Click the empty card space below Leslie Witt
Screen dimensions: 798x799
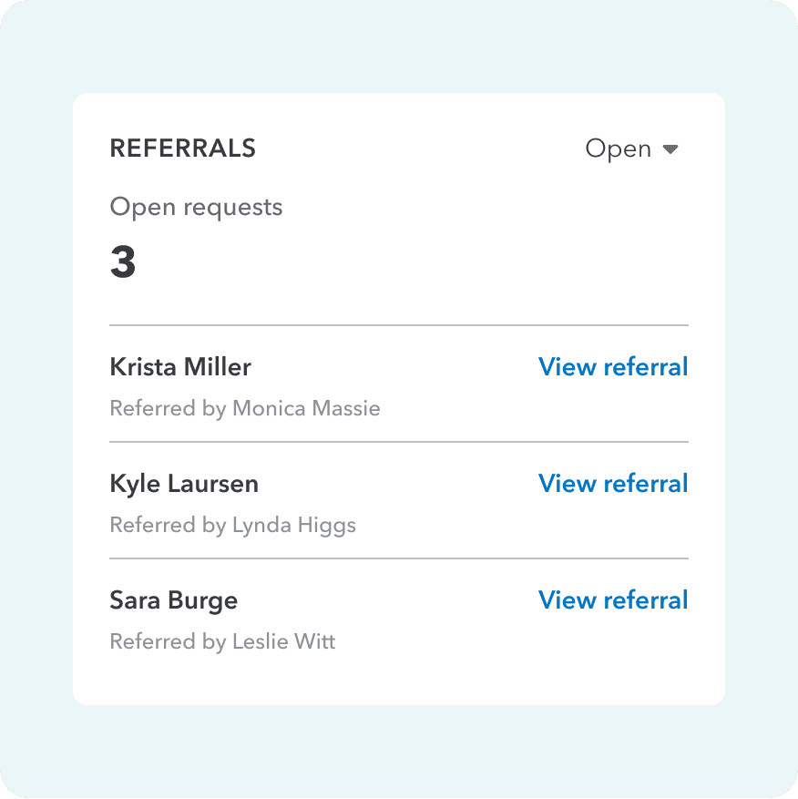399,679
